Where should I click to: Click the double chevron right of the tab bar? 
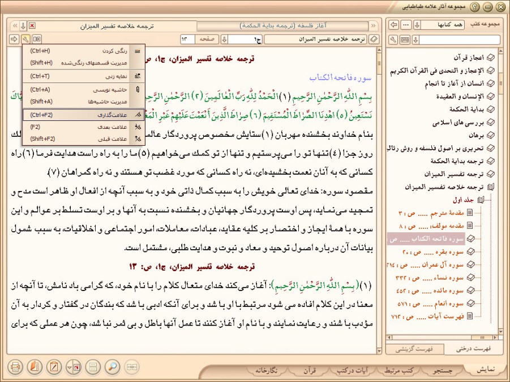[374, 25]
